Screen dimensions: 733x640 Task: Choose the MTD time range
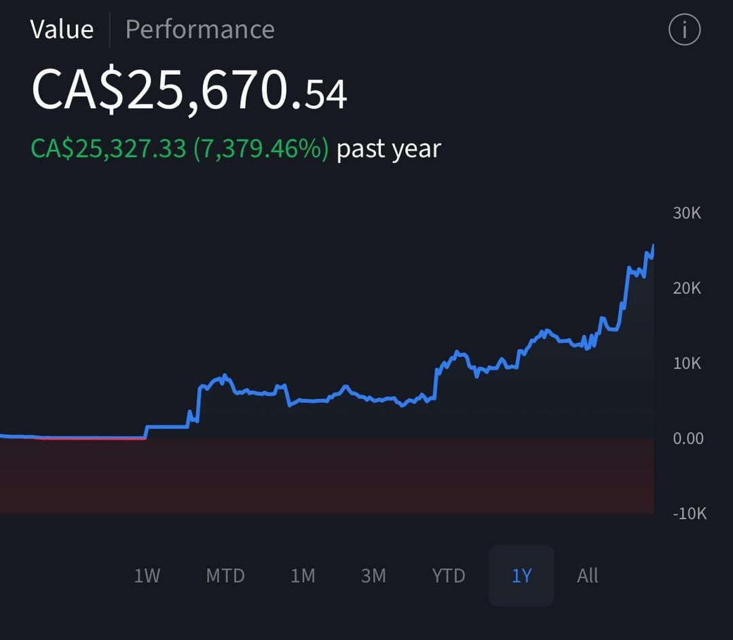225,576
